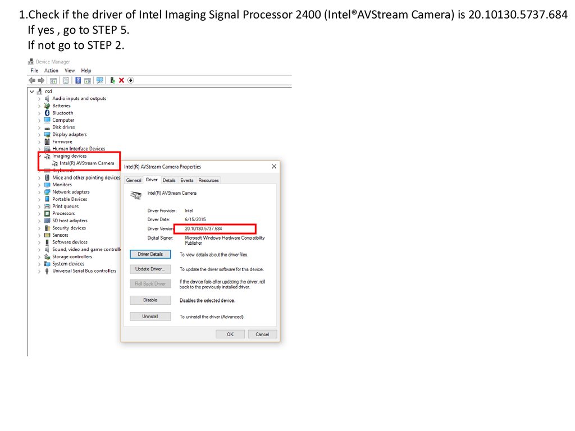575x431 pixels.
Task: Expand the Software devices category
Action: 39,242
